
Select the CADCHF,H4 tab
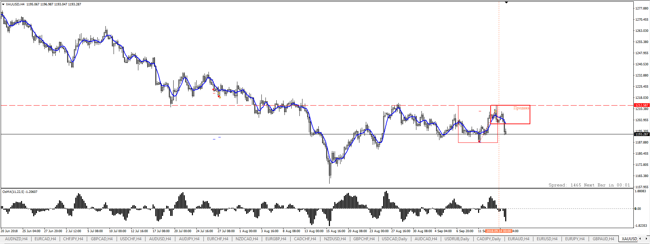(305, 239)
